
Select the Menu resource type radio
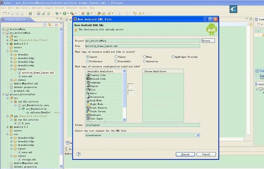145,57
